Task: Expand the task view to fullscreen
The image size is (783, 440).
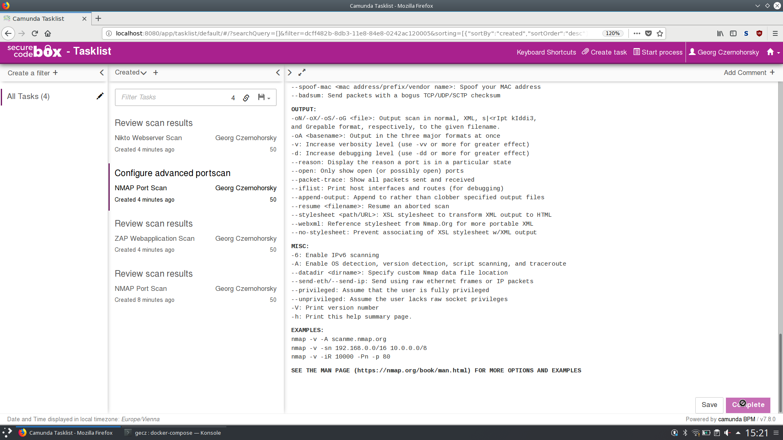Action: tap(302, 73)
